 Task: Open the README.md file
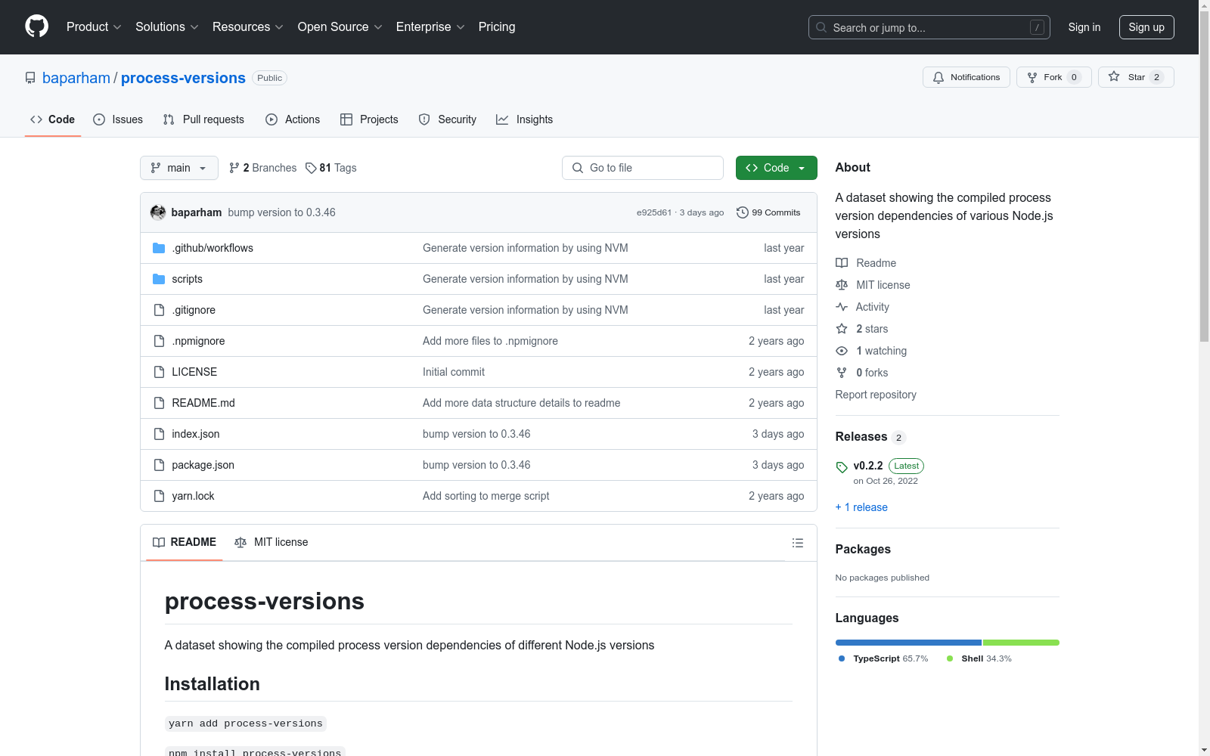tap(203, 403)
